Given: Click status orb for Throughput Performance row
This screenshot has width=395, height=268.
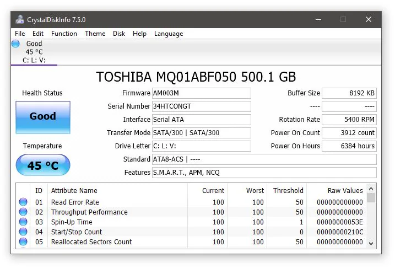Looking at the screenshot, I should point(23,212).
